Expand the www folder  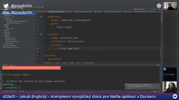click(4, 36)
